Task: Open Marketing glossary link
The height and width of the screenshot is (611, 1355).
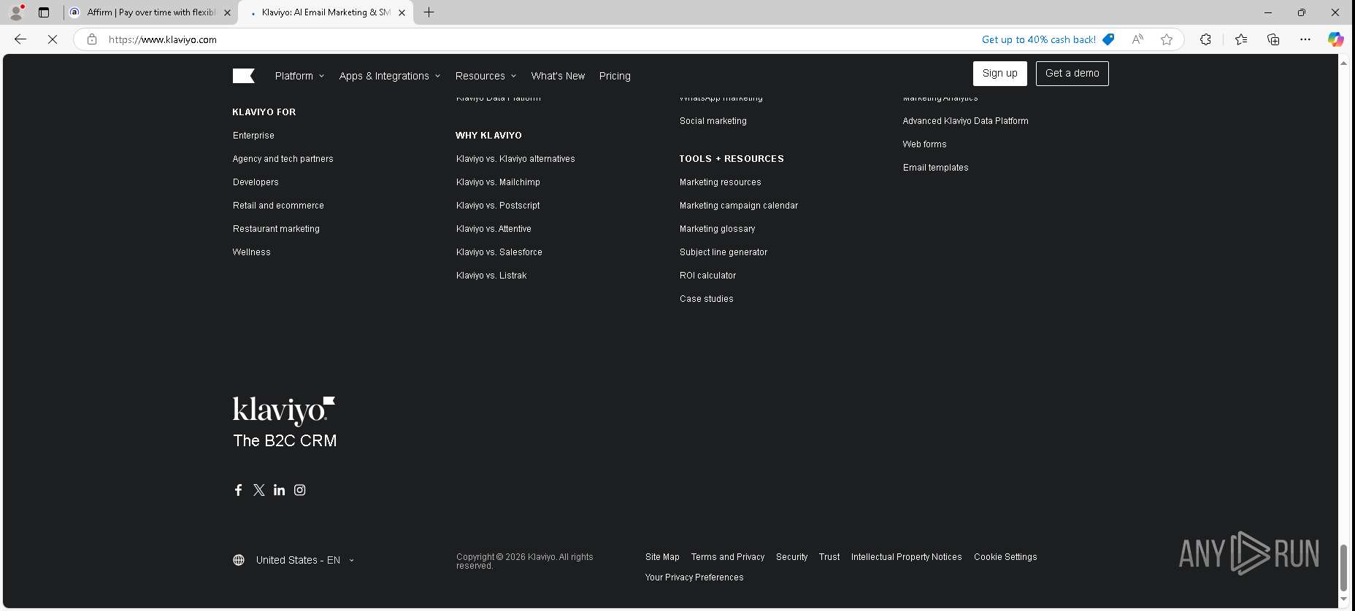Action: tap(717, 229)
